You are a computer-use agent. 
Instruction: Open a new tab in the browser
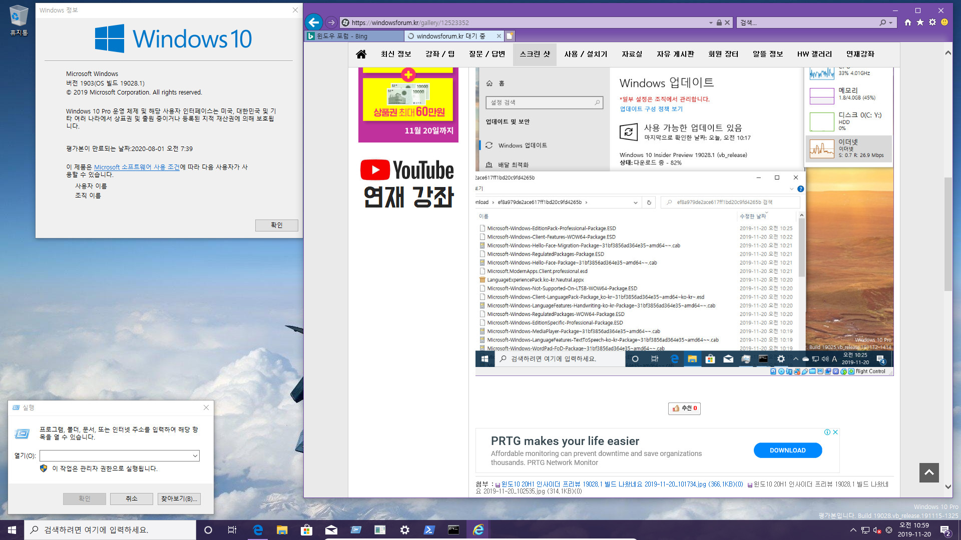pos(510,36)
